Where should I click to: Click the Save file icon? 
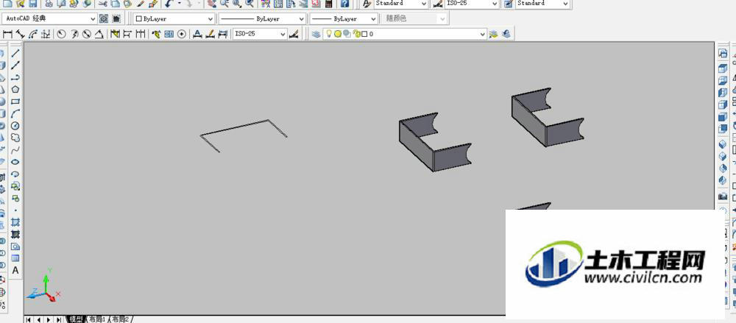point(33,4)
